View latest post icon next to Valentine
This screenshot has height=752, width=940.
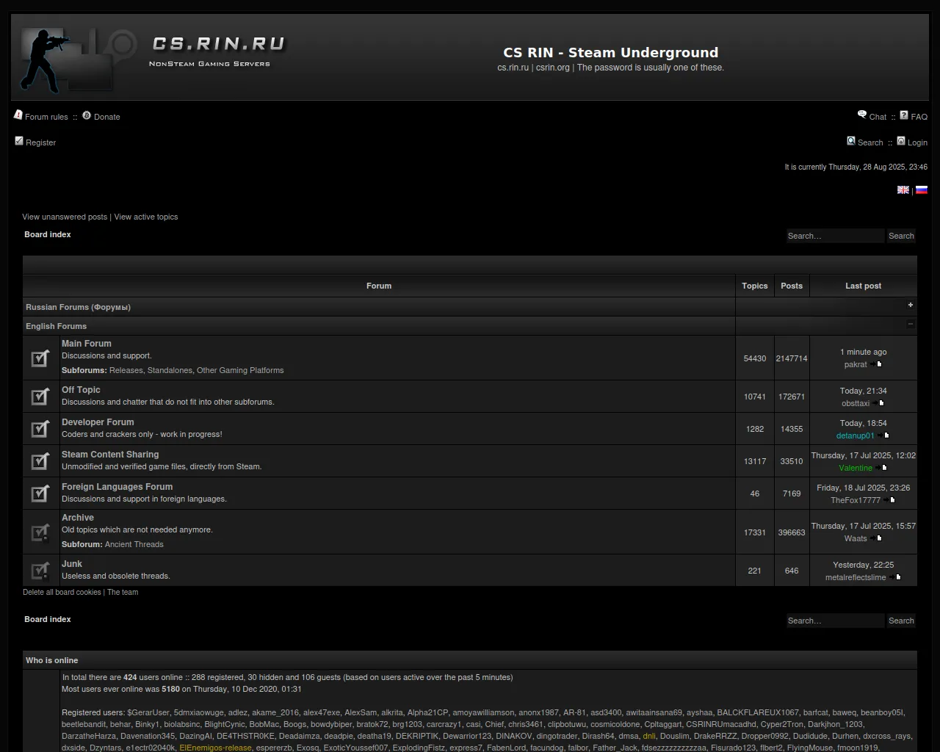pos(881,468)
